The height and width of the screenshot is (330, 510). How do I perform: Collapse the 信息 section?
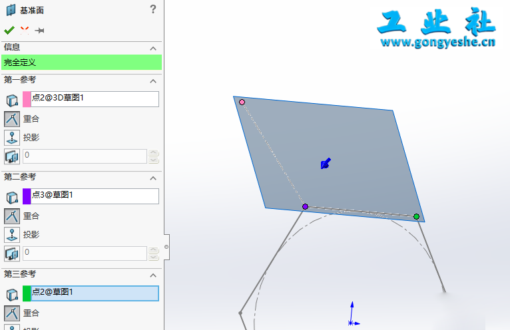153,49
